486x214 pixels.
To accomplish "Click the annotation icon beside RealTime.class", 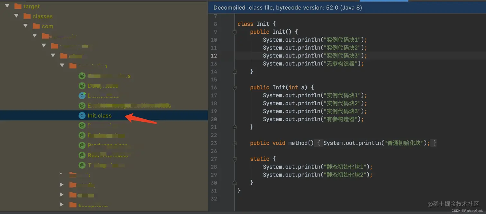I will click(82, 155).
